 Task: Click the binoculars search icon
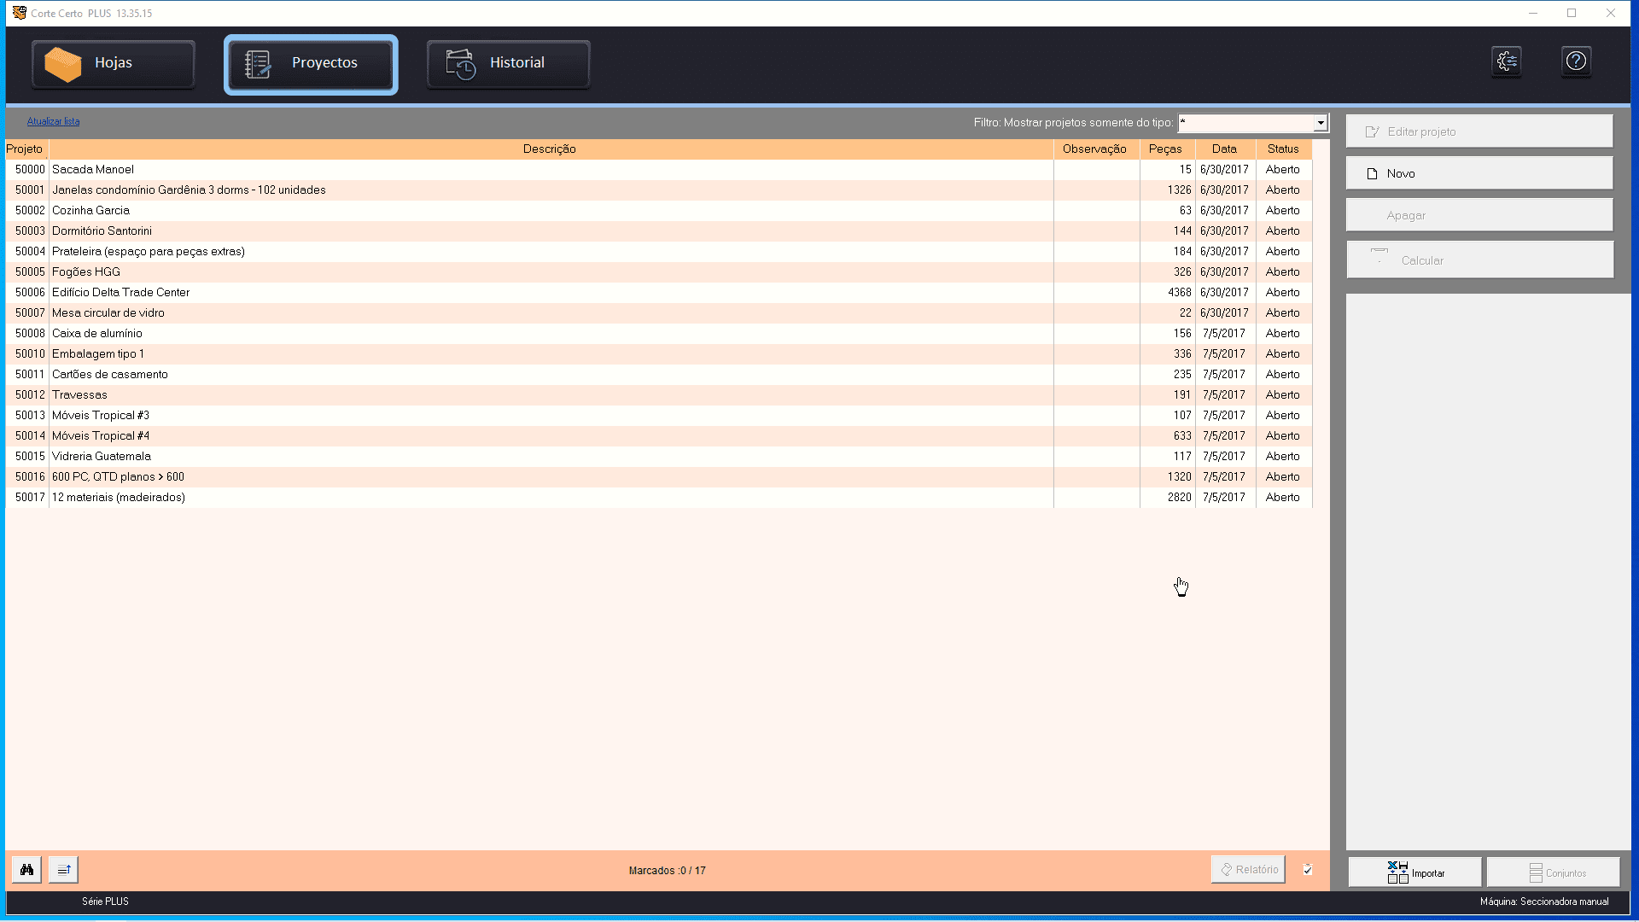point(27,870)
